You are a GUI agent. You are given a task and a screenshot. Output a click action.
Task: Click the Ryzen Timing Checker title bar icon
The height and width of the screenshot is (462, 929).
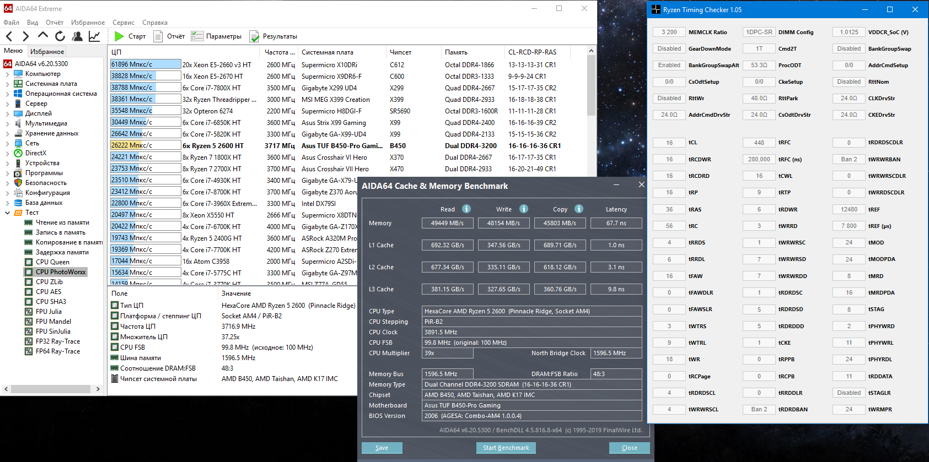tap(656, 9)
